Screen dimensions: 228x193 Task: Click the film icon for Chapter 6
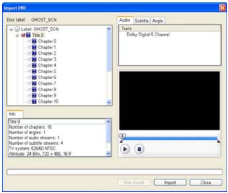coord(34,77)
